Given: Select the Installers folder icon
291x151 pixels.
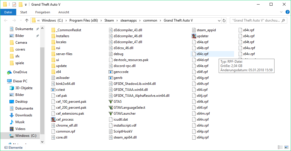Looking at the screenshot, I should click(x=53, y=36).
